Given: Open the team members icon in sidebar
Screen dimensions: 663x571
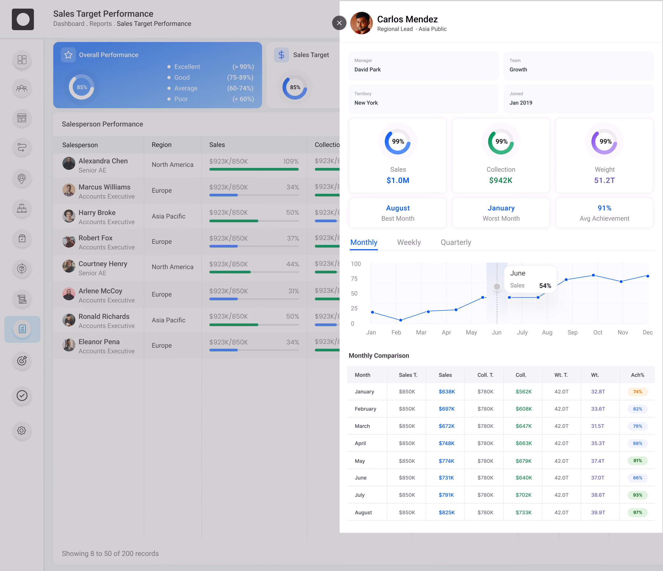Looking at the screenshot, I should click(x=22, y=88).
